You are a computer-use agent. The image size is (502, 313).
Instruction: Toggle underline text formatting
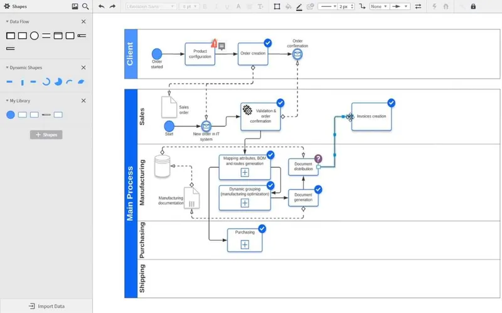227,6
